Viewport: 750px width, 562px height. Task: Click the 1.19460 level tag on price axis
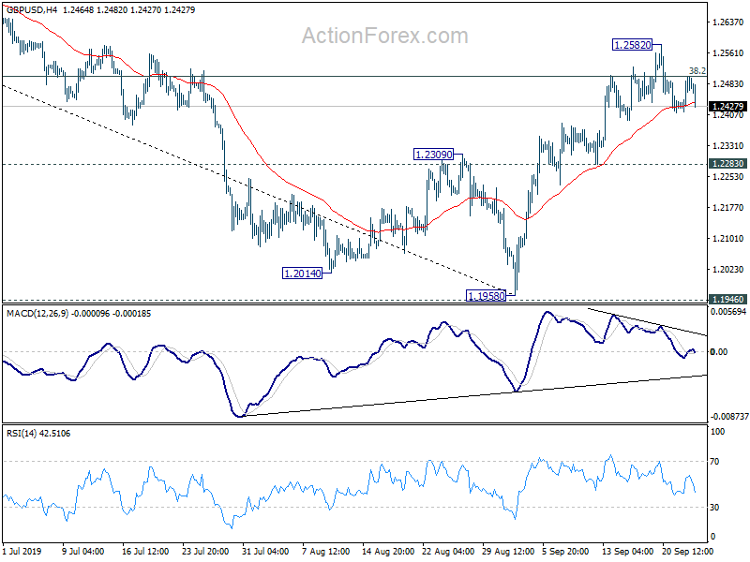click(728, 299)
